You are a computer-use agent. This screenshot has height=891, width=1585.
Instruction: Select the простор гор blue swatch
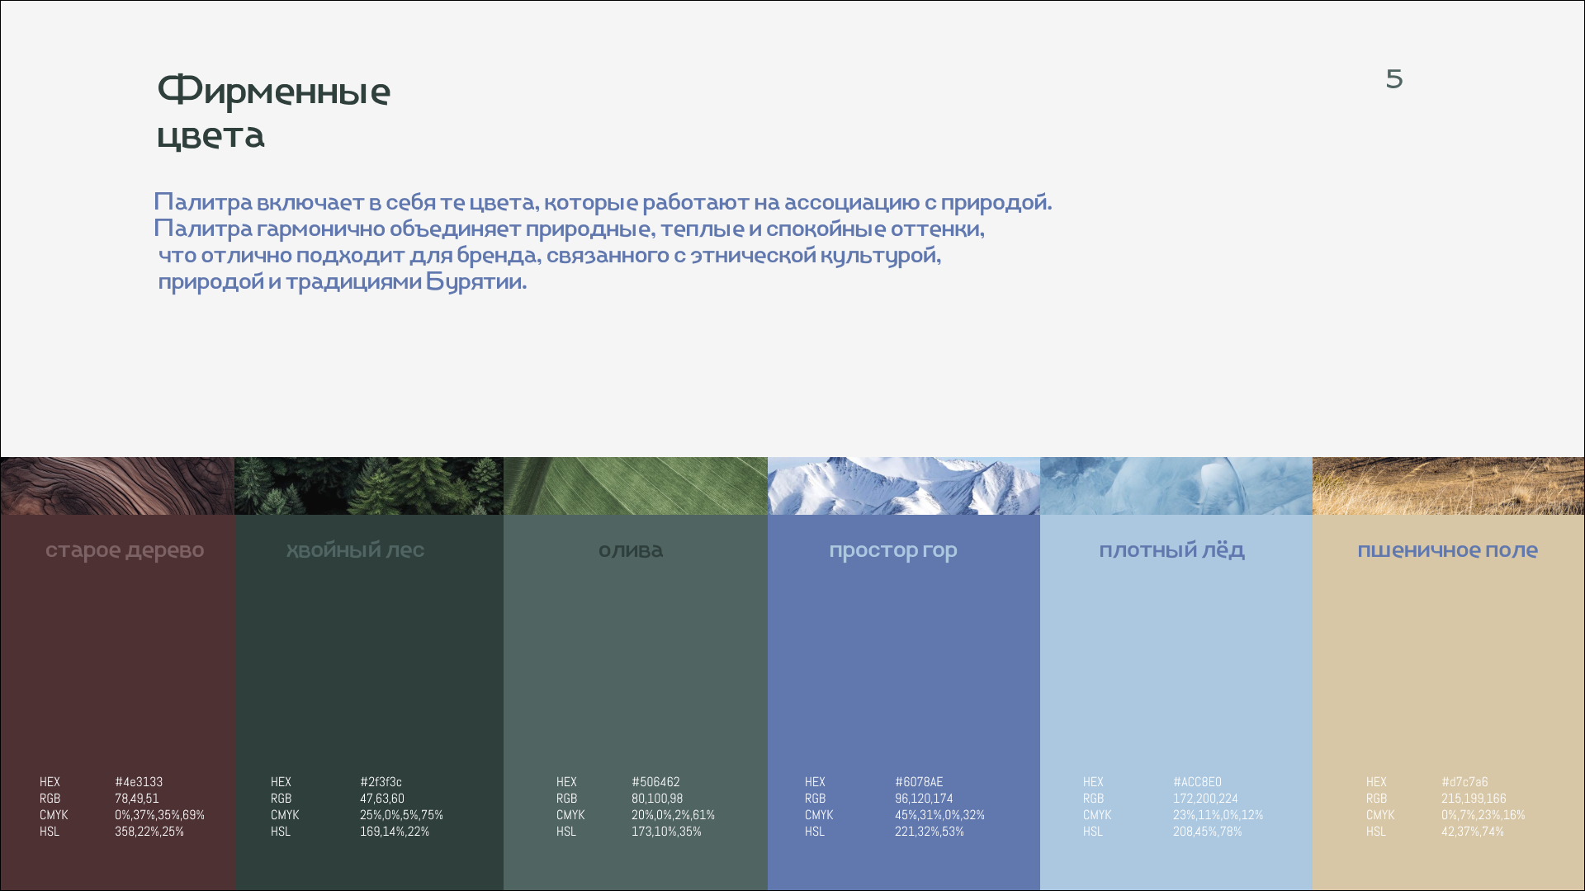903,660
